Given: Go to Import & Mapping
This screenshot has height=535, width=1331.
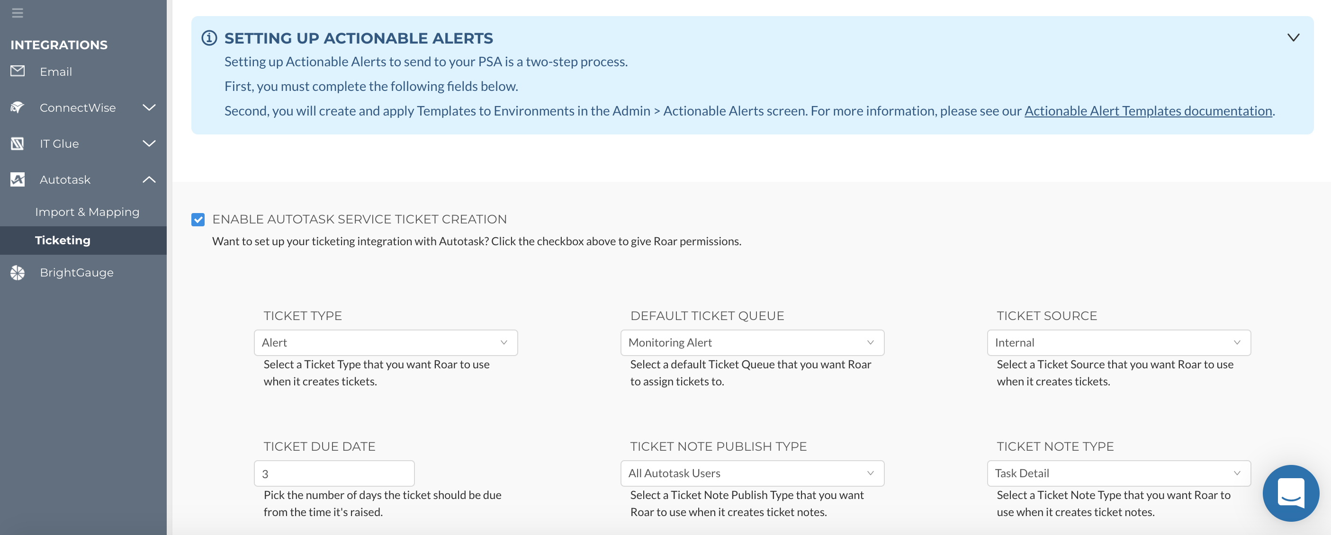Looking at the screenshot, I should click(87, 212).
